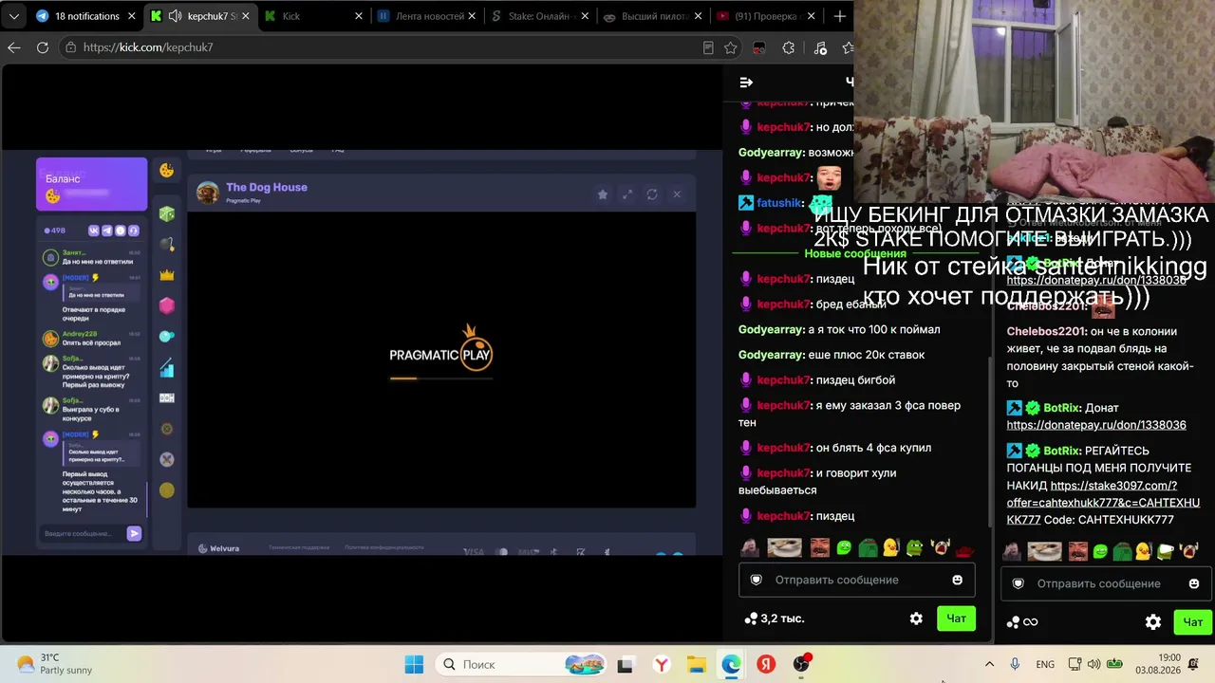Open the Техническая поддержка footer link
This screenshot has width=1215, height=683.
(x=299, y=547)
